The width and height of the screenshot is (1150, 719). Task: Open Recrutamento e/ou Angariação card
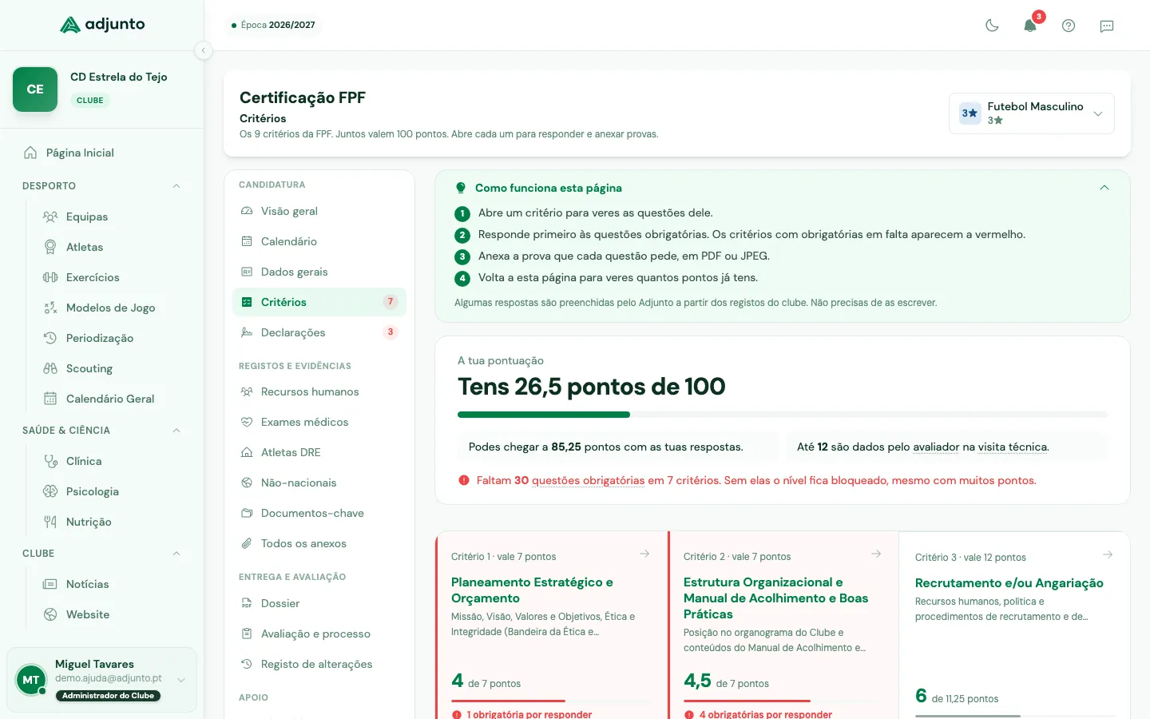coord(1009,583)
